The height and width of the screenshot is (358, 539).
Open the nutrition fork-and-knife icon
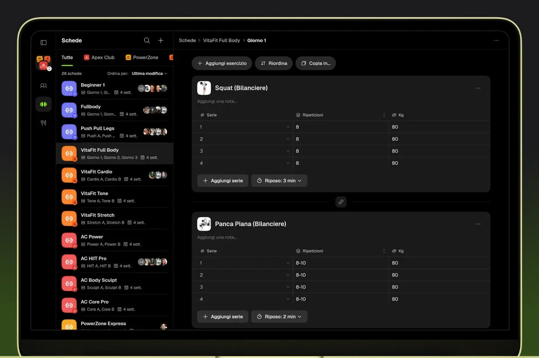[44, 123]
